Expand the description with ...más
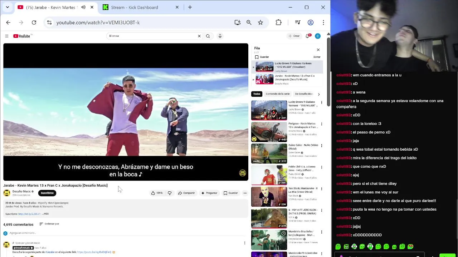 [45, 214]
